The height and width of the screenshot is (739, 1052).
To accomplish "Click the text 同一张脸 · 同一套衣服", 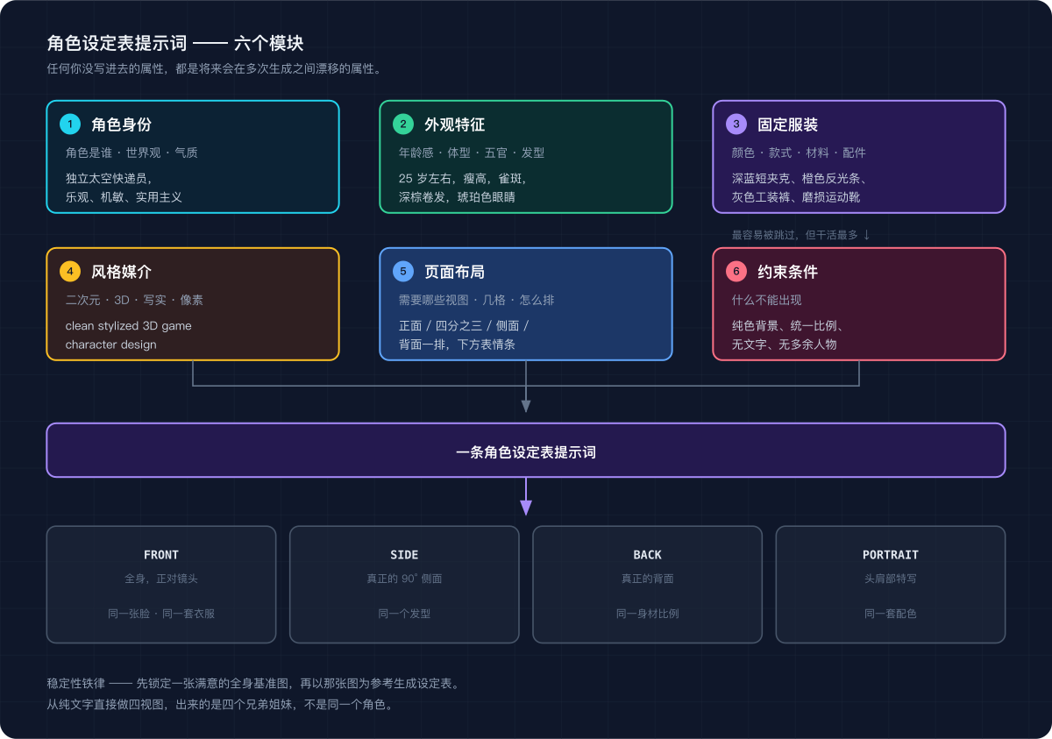I will pos(161,614).
